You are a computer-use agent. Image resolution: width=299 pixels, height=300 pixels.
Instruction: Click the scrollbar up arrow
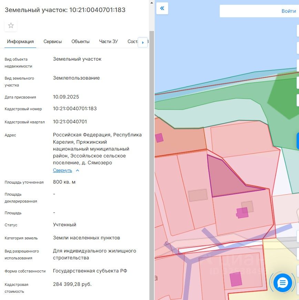pyautogui.click(x=152, y=3)
